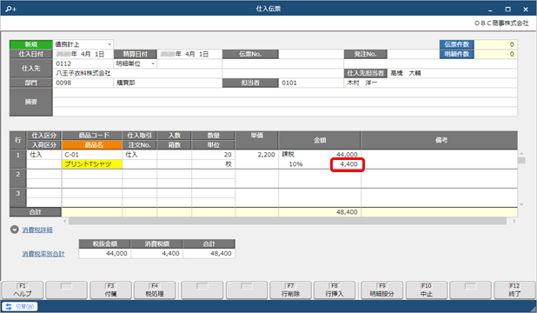The width and height of the screenshot is (537, 313).
Task: Click the 購買部 department name
Action: 126,83
